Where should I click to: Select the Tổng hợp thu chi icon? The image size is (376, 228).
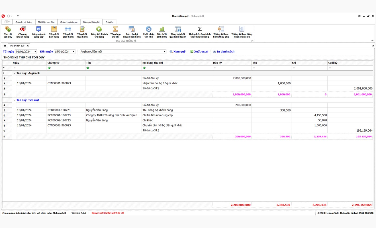coord(115,32)
